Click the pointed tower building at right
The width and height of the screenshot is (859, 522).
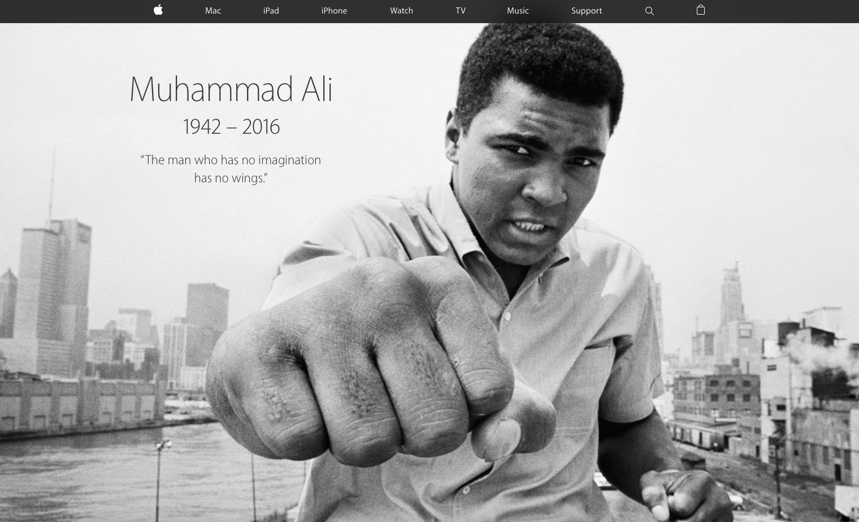732,299
